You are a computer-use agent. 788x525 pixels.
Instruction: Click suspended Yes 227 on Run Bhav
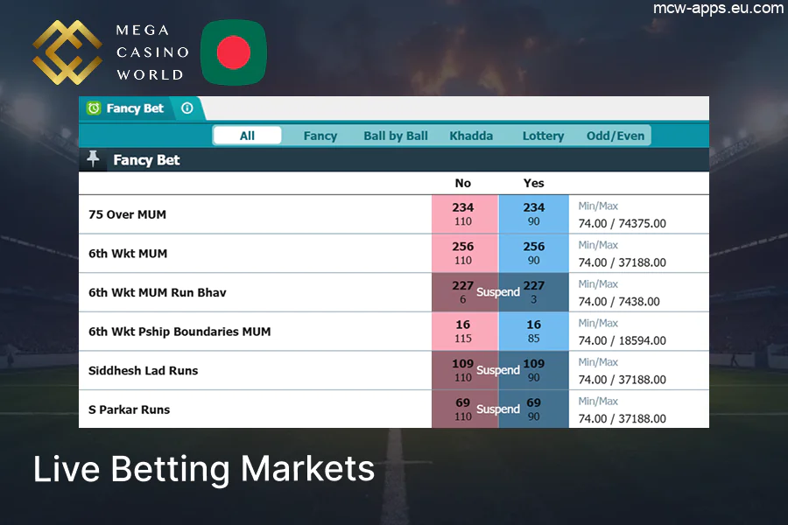click(534, 292)
